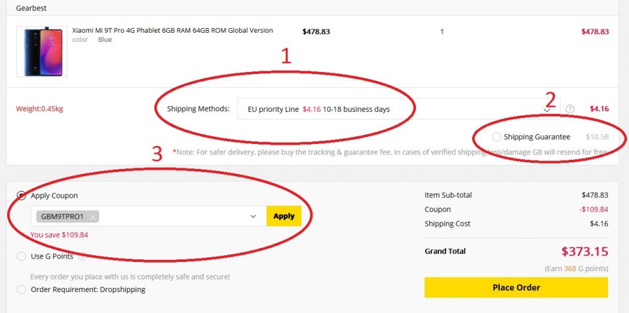
Task: Open the Xiaomi Mi 9T Pro product title
Action: [172, 31]
